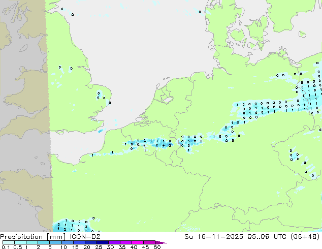This screenshot has width=322, height=249.
Task: Click the '10' legend scale value
Action: [63, 247]
